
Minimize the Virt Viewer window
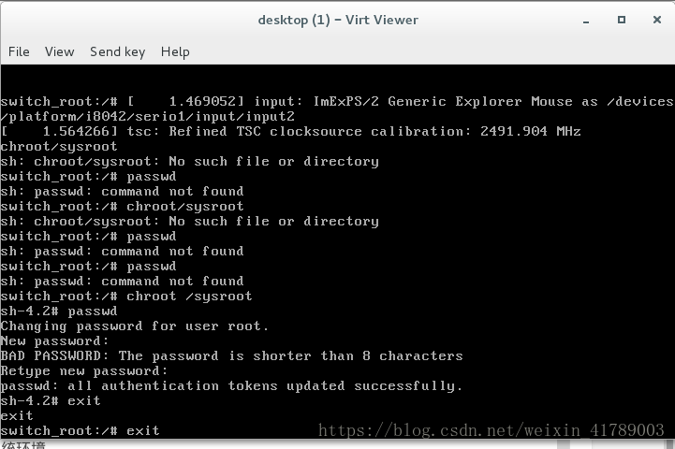click(x=586, y=21)
